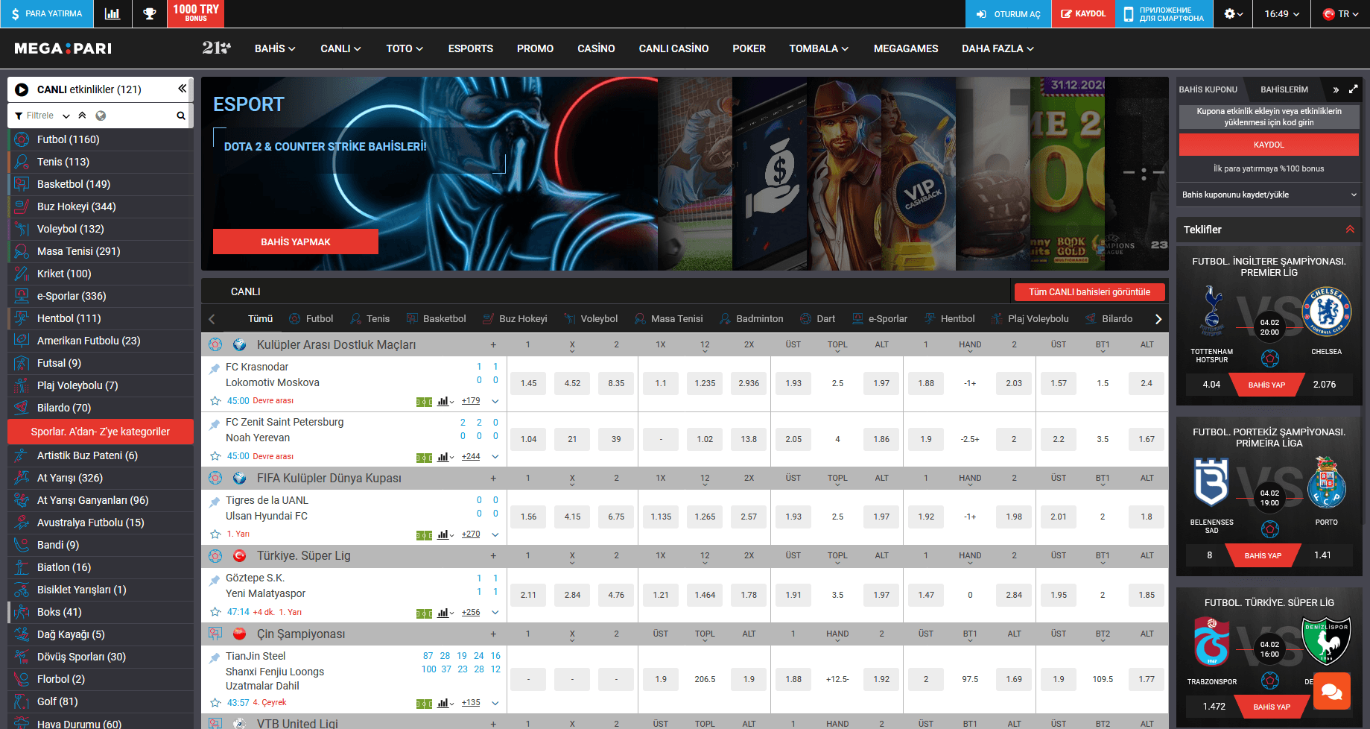Favorite the Tigres de la UANL match
The height and width of the screenshot is (729, 1370).
[x=215, y=534]
